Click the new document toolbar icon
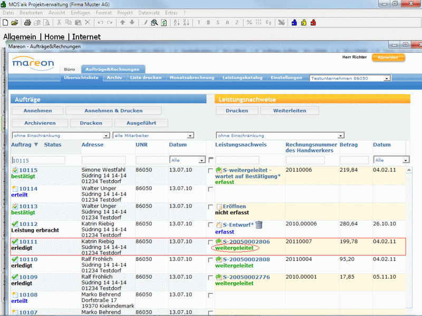This screenshot has width=422, height=316. click(x=5, y=23)
